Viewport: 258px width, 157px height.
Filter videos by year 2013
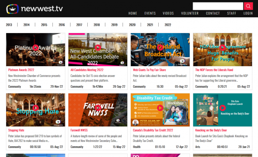(x=9, y=25)
